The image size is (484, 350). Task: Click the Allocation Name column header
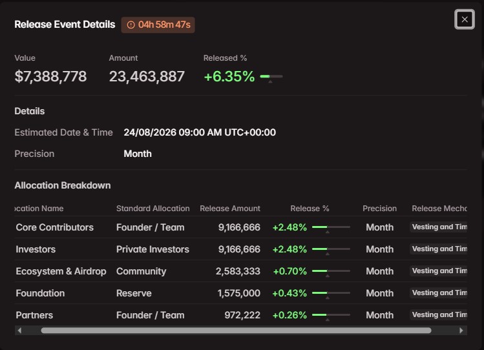[39, 209]
